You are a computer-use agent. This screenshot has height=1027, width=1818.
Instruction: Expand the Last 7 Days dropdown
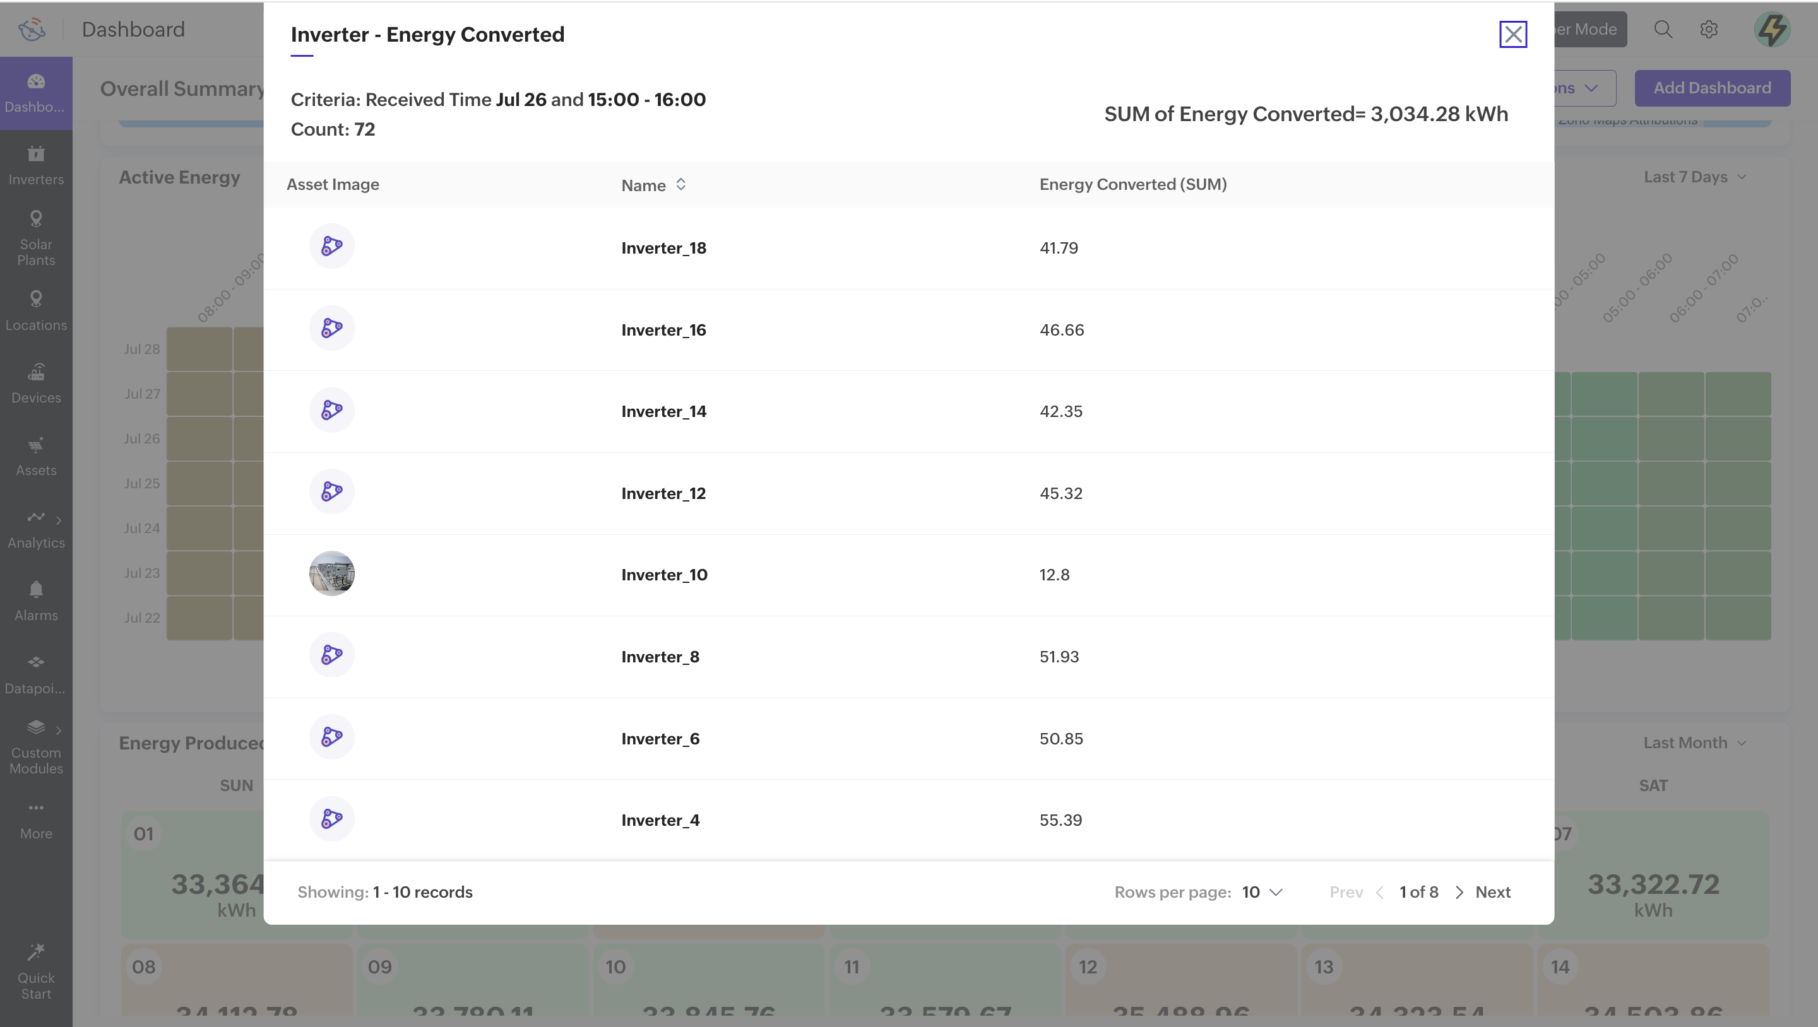coord(1694,177)
